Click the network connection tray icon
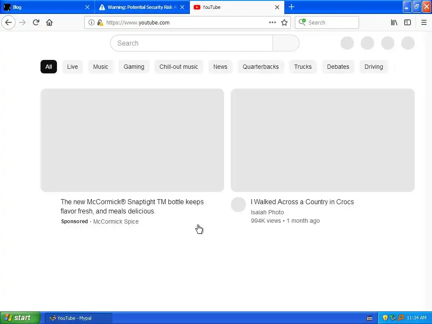The width and height of the screenshot is (432, 324). tap(393, 318)
